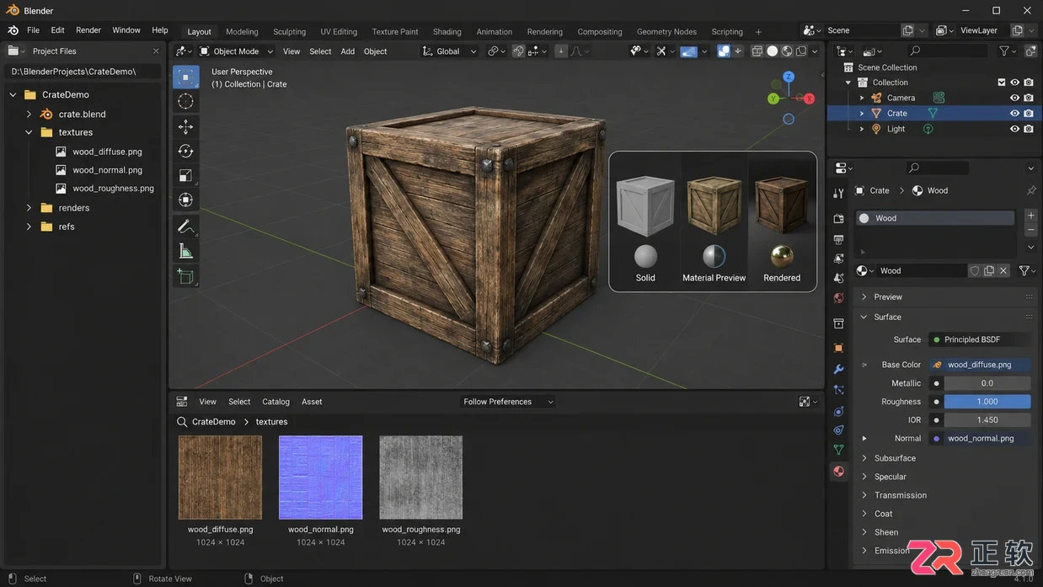Expand the renders folder
This screenshot has height=587, width=1043.
[x=29, y=208]
